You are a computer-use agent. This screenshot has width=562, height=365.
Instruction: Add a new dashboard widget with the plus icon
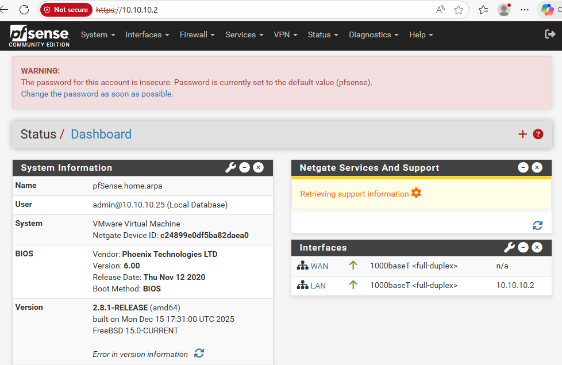523,134
